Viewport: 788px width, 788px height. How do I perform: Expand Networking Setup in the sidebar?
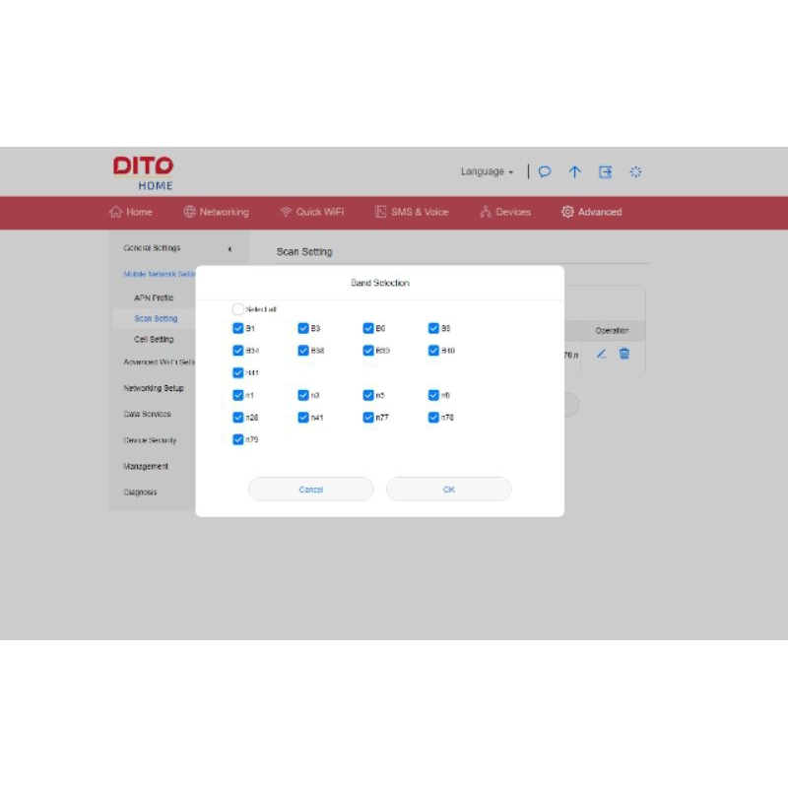point(153,388)
